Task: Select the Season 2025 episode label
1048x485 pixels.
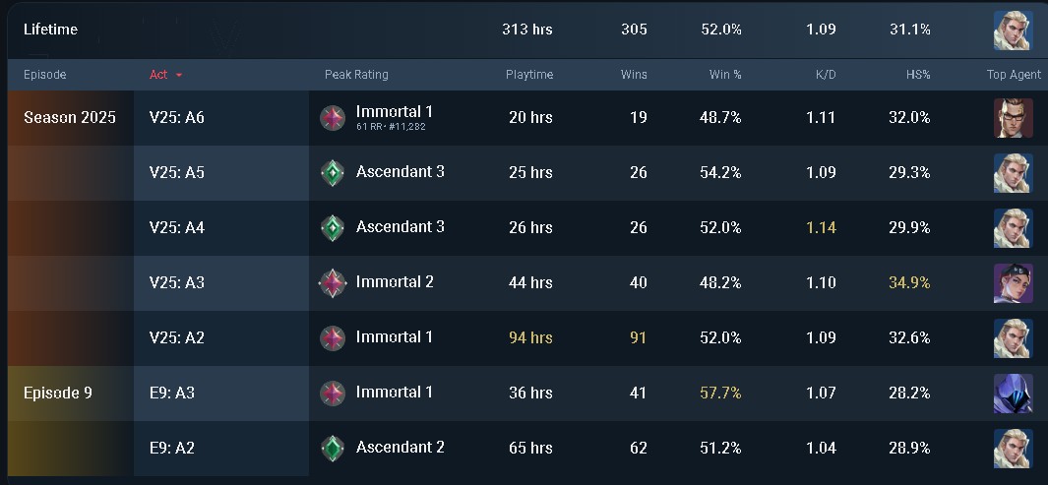Action: pyautogui.click(x=69, y=118)
